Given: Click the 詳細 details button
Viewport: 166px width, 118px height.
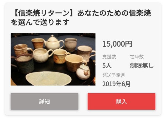Looking at the screenshot, I should point(44,101).
